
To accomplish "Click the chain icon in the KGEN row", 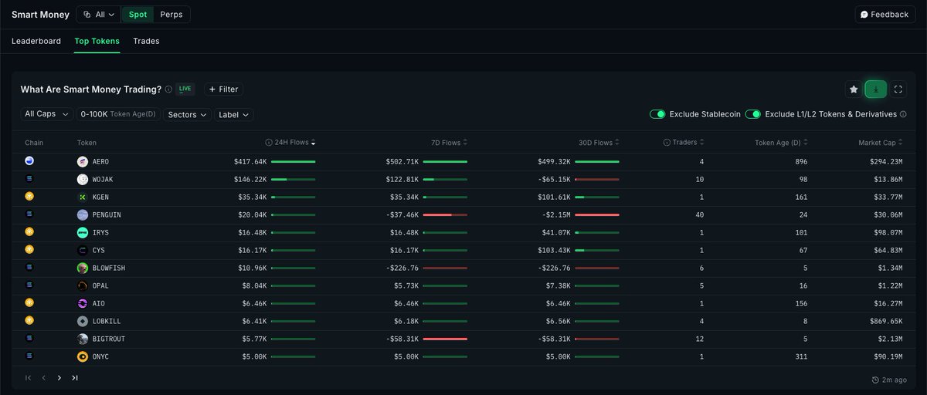I will click(29, 197).
